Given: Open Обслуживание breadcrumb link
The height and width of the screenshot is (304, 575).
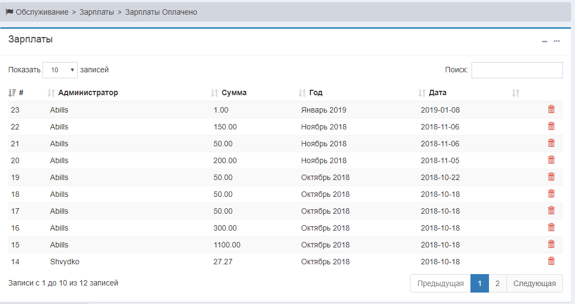Looking at the screenshot, I should point(42,12).
